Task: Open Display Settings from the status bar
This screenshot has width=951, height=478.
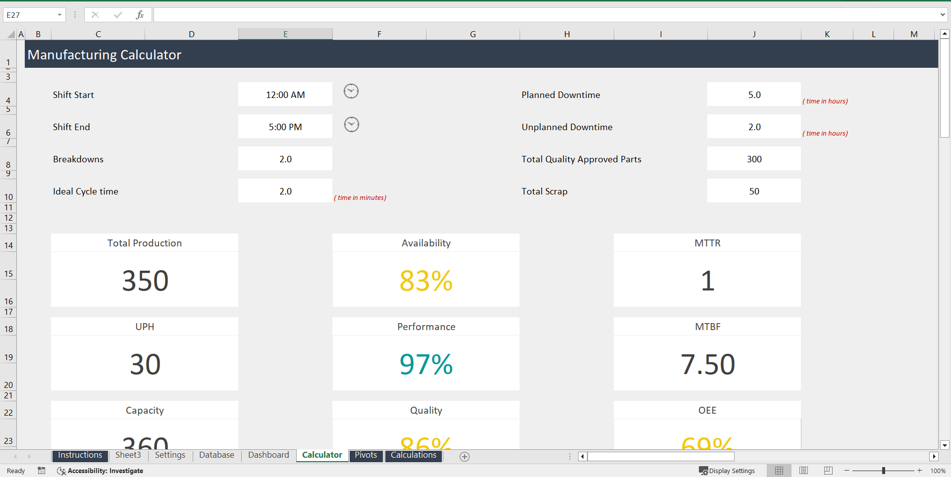Action: click(727, 471)
